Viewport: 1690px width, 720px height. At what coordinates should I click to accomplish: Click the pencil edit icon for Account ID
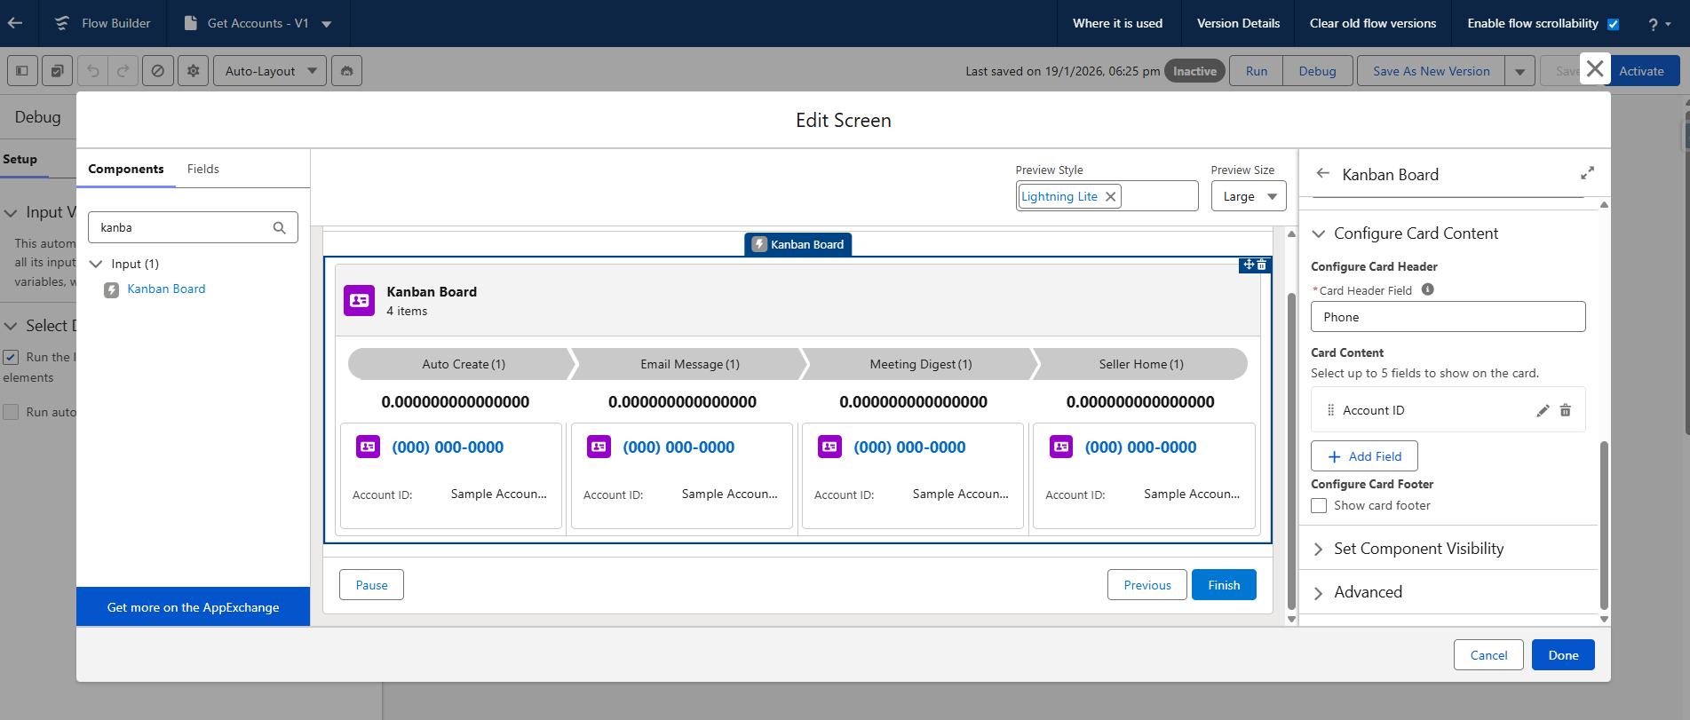pyautogui.click(x=1543, y=410)
